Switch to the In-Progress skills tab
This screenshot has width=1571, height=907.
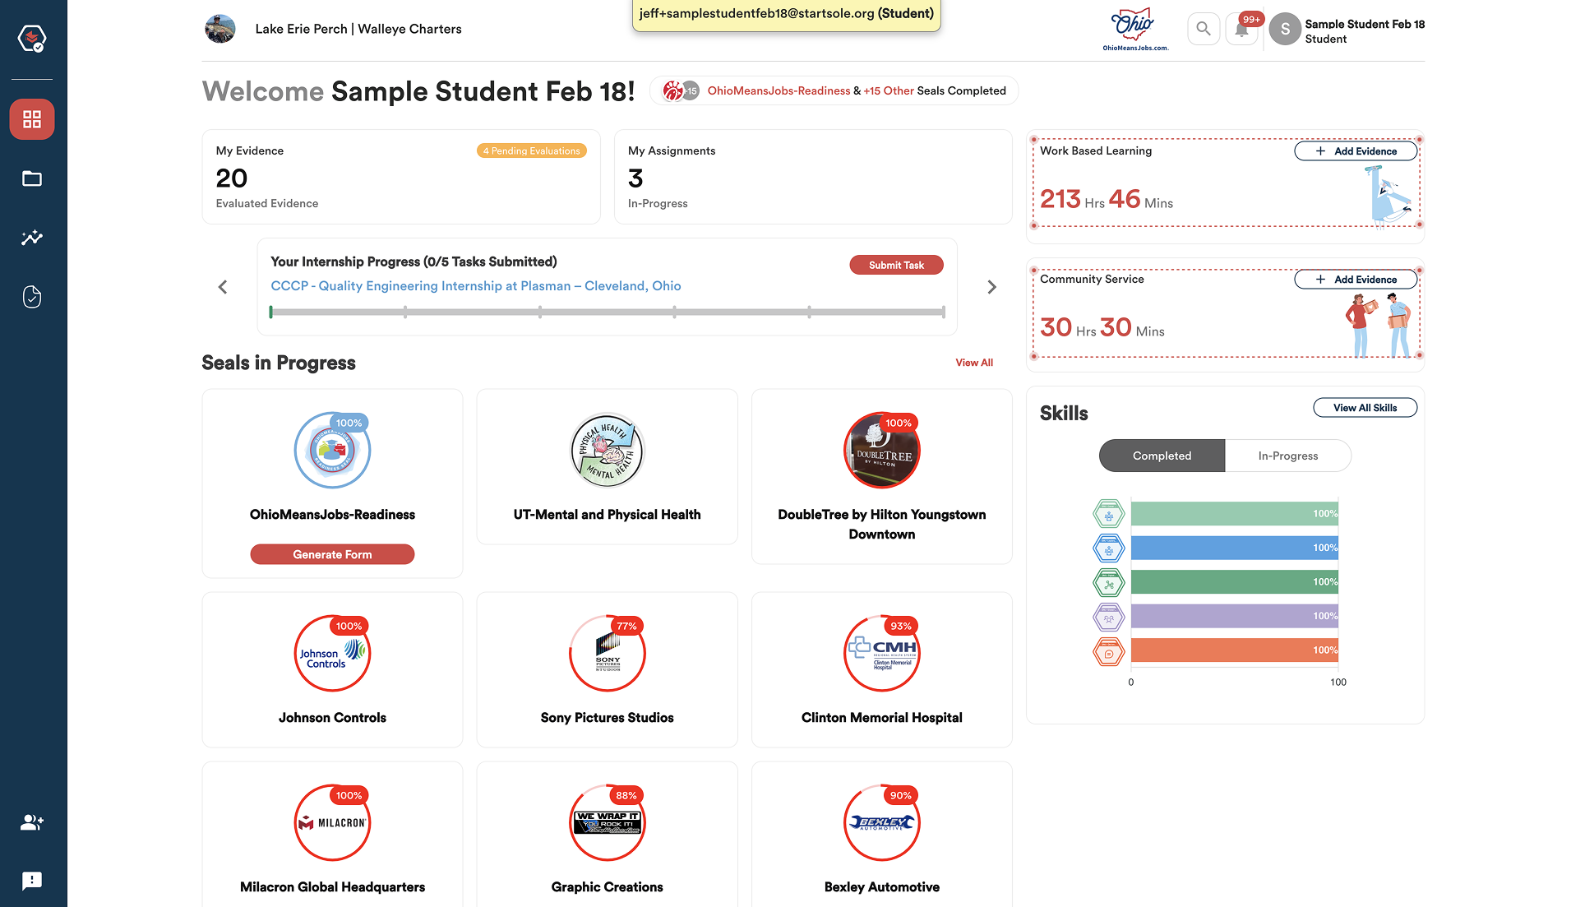(x=1287, y=456)
